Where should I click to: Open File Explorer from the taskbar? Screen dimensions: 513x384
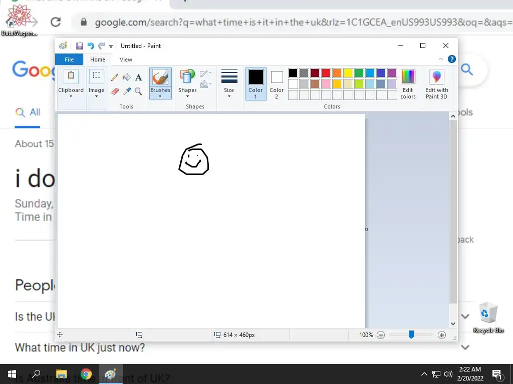pos(61,374)
